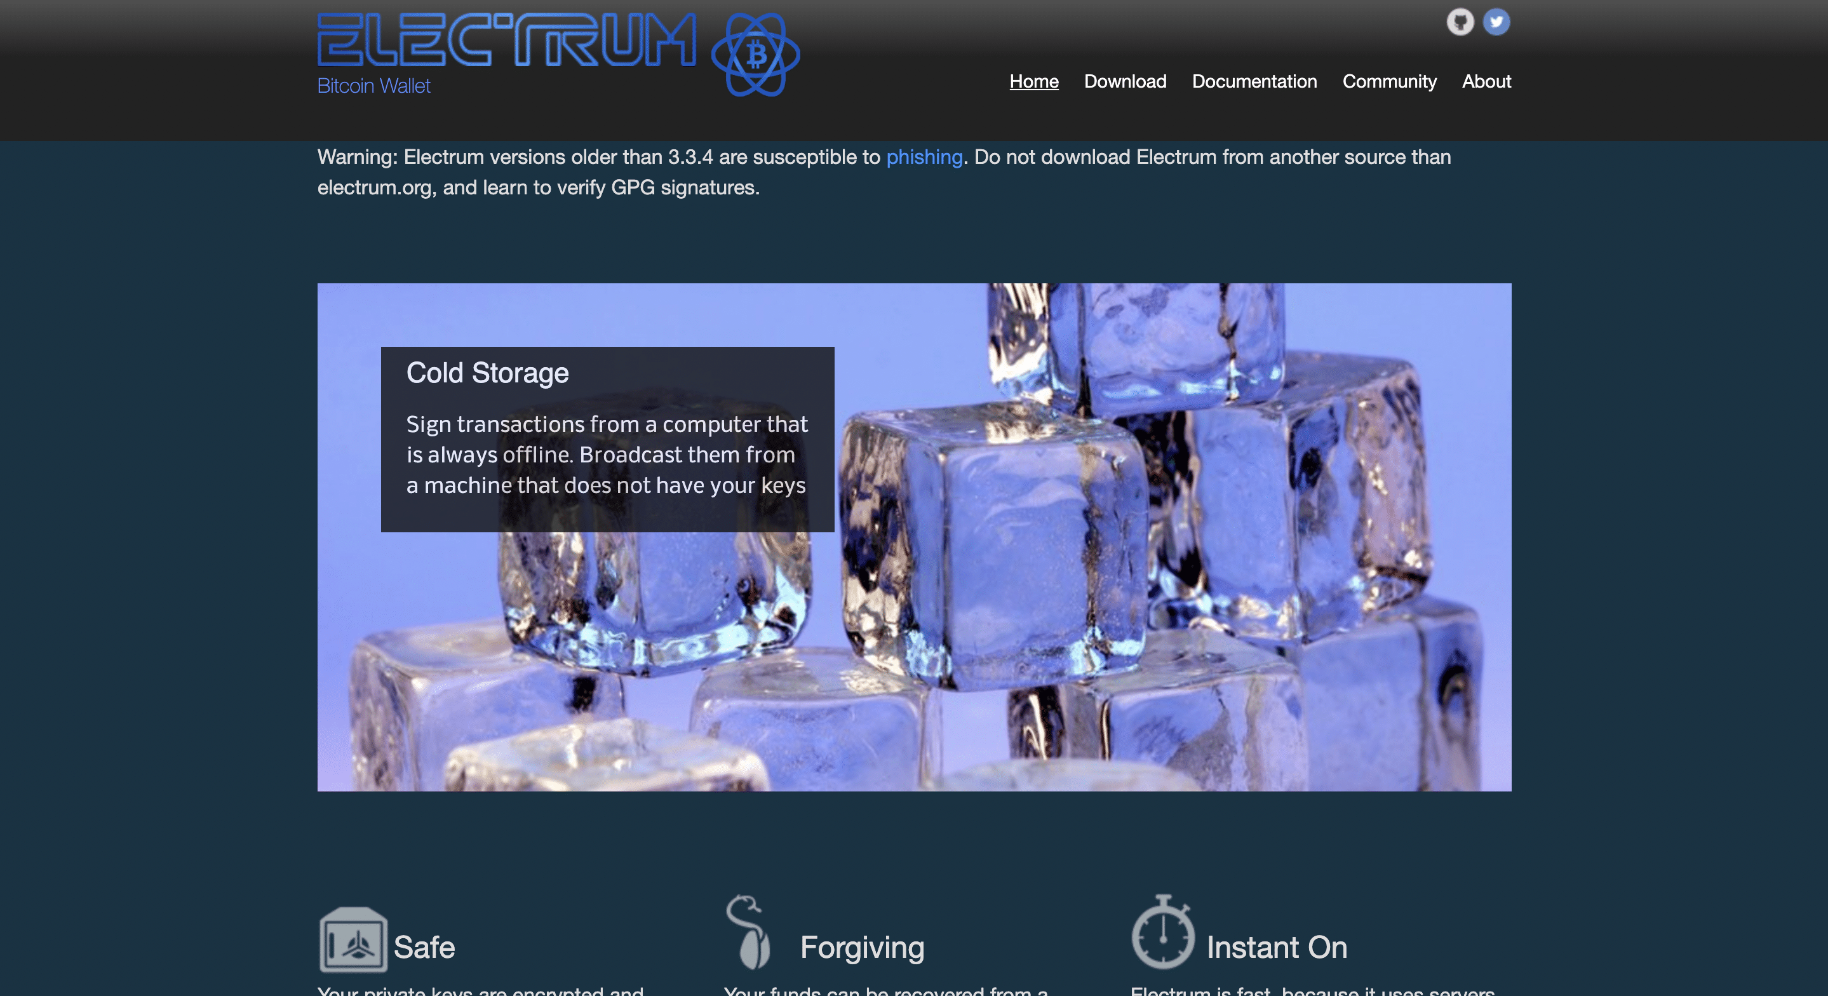This screenshot has width=1828, height=996.
Task: Click the Instant On stopwatch icon
Action: pos(1161,934)
